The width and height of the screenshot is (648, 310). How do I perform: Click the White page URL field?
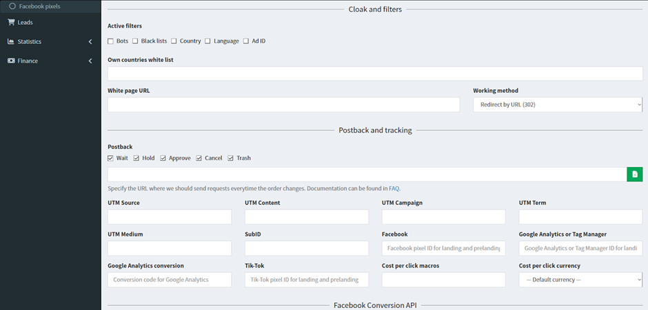tap(283, 104)
